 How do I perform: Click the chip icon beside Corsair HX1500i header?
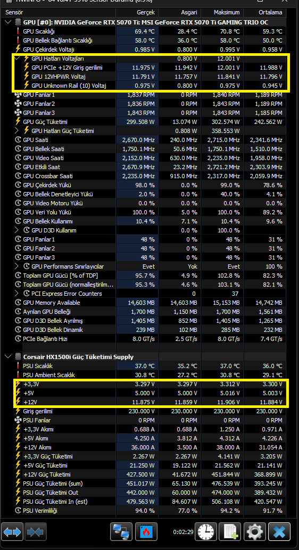[x=18, y=357]
